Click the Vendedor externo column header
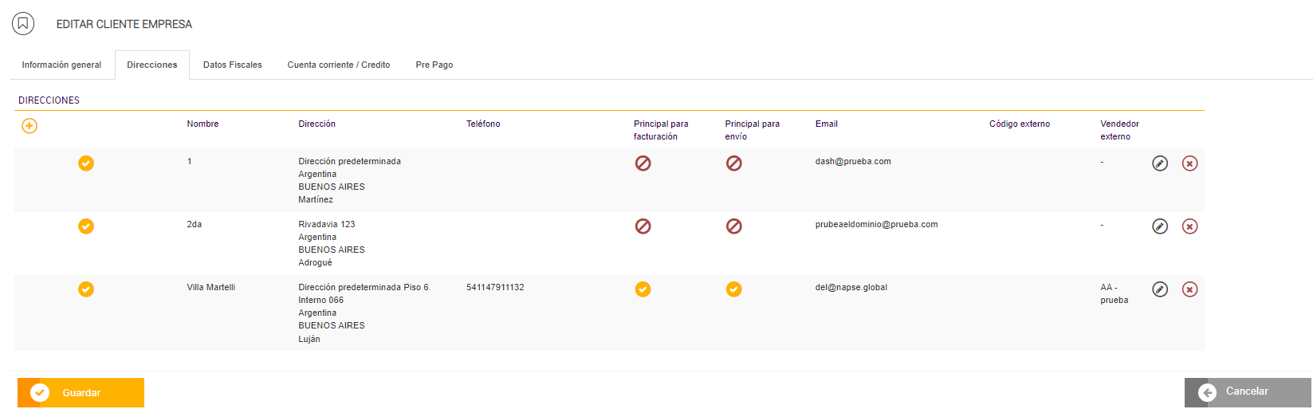1313x413 pixels. (1119, 130)
